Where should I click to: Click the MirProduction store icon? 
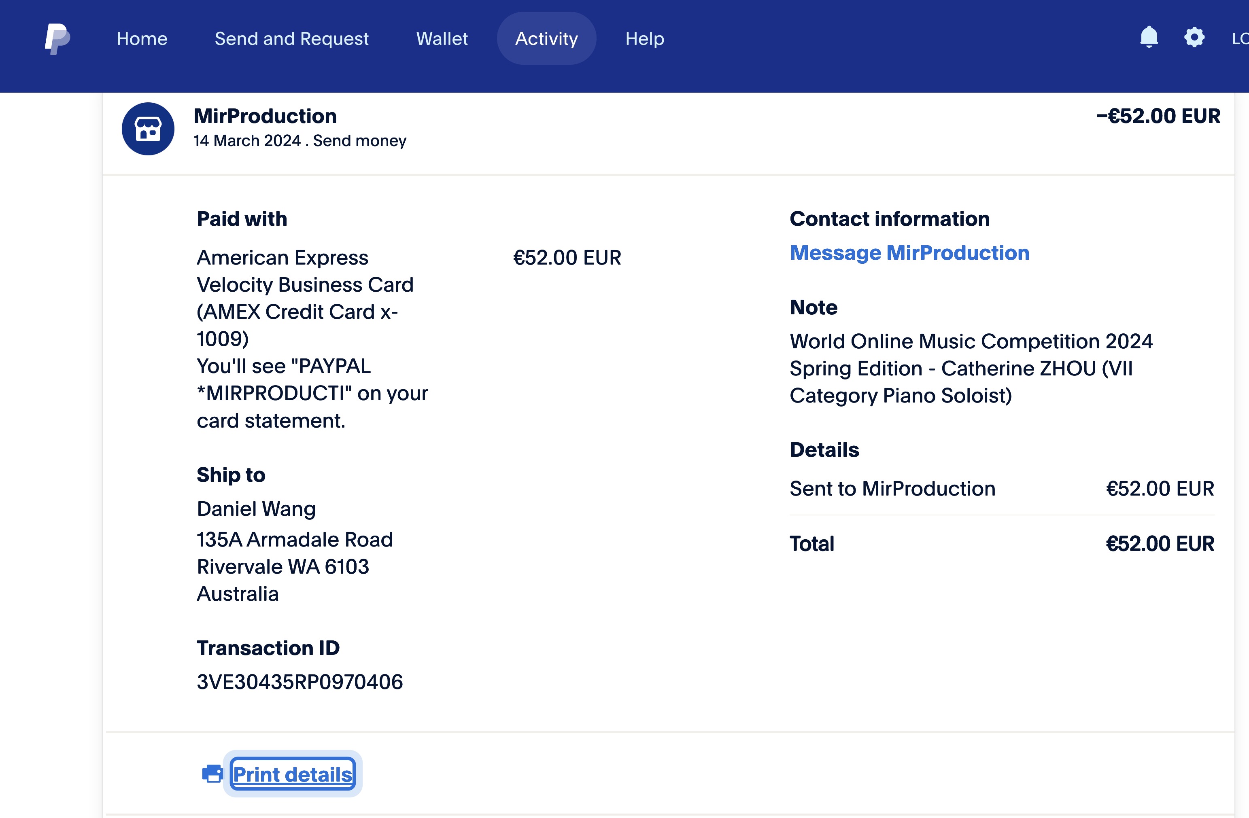[x=148, y=129]
